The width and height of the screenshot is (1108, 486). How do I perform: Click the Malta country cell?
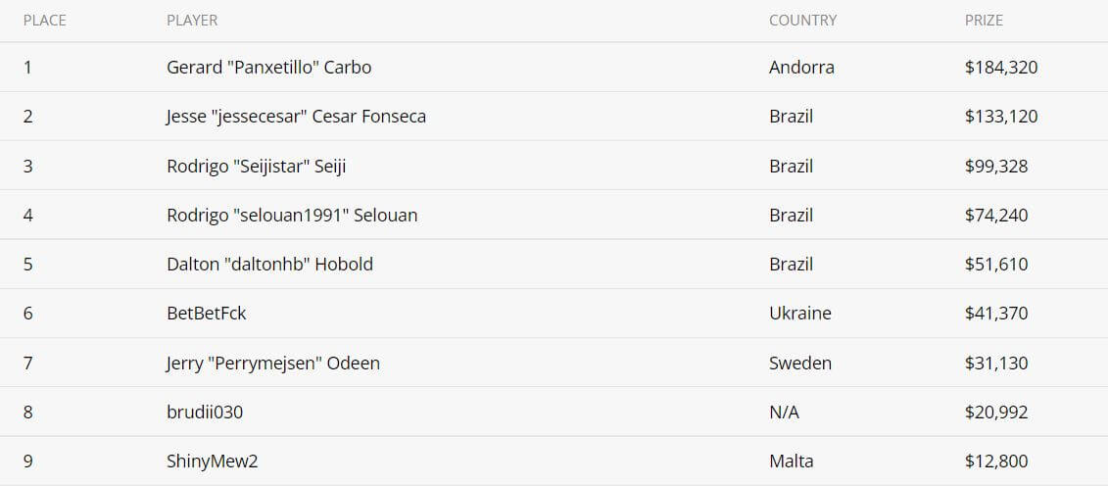(791, 462)
